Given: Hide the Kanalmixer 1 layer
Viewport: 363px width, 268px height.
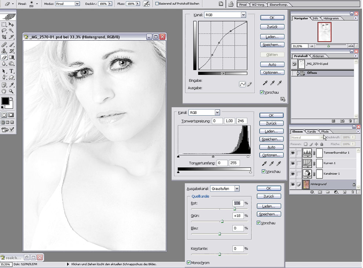Looking at the screenshot, I should click(293, 174).
